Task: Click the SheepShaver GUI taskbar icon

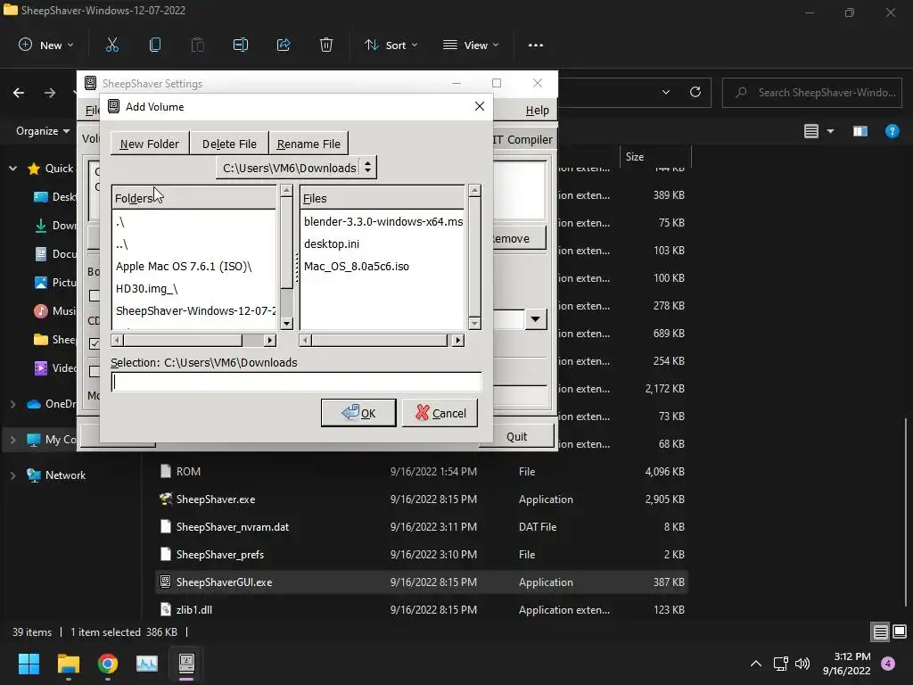Action: click(x=186, y=664)
